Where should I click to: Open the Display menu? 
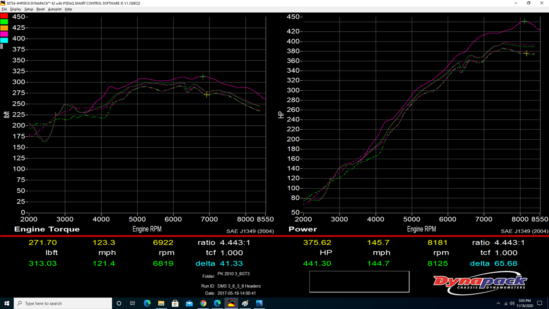click(x=16, y=9)
